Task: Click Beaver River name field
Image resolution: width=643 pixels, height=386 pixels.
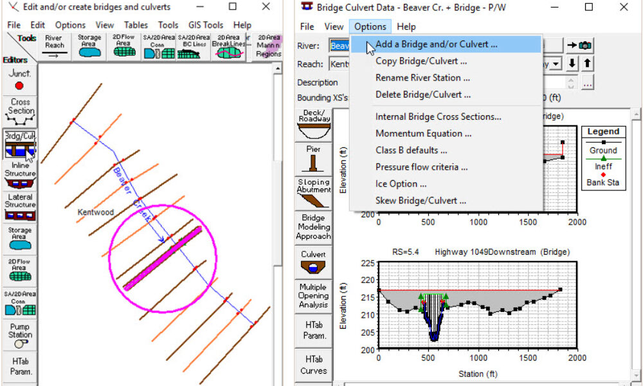Action: coord(340,46)
